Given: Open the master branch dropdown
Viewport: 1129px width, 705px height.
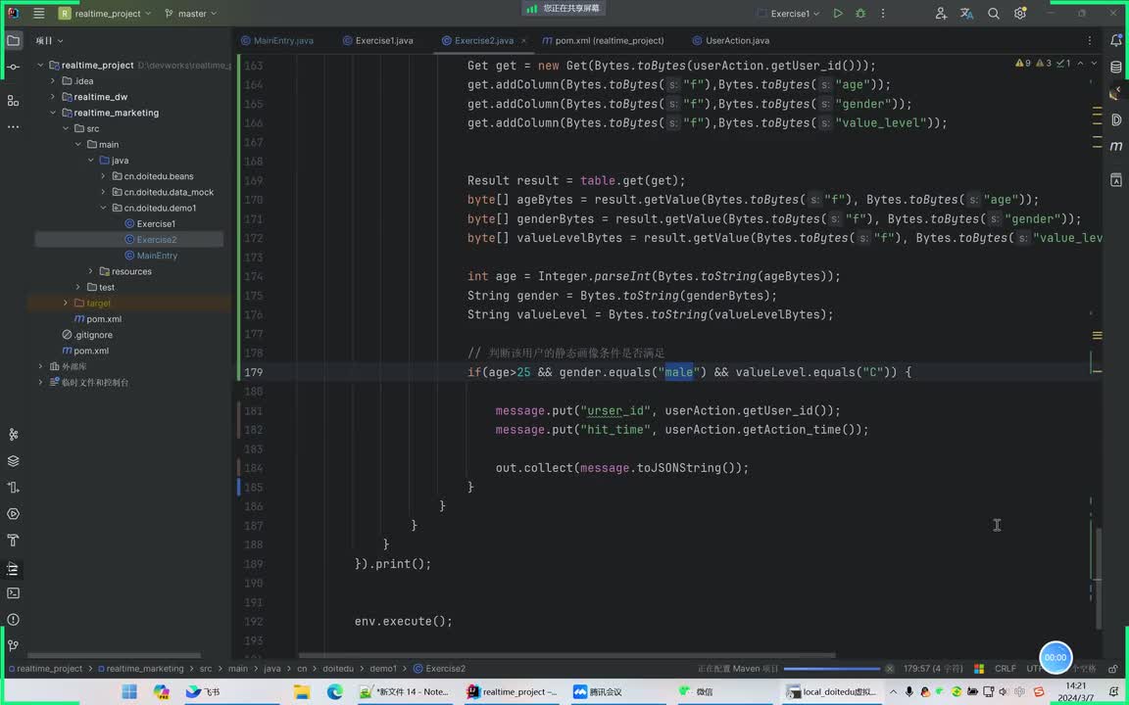Looking at the screenshot, I should coord(191,14).
